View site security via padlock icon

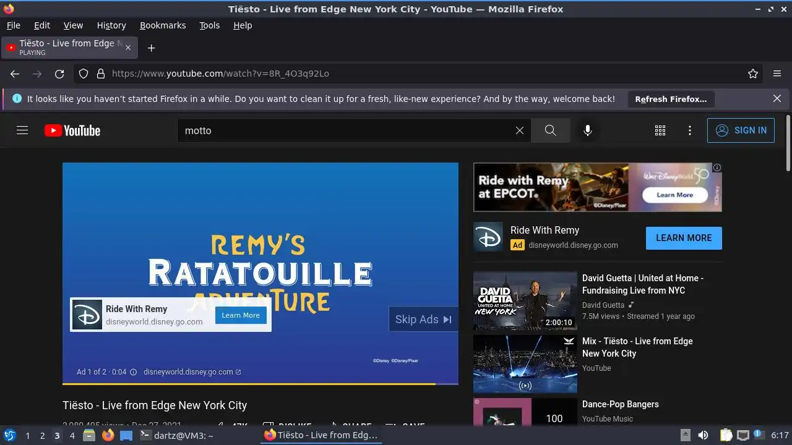coord(101,74)
